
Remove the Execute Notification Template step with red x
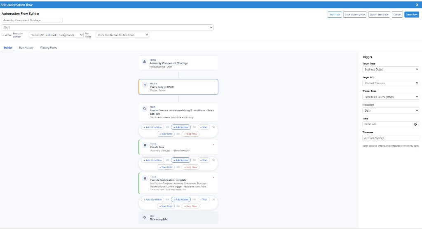pyautogui.click(x=213, y=178)
